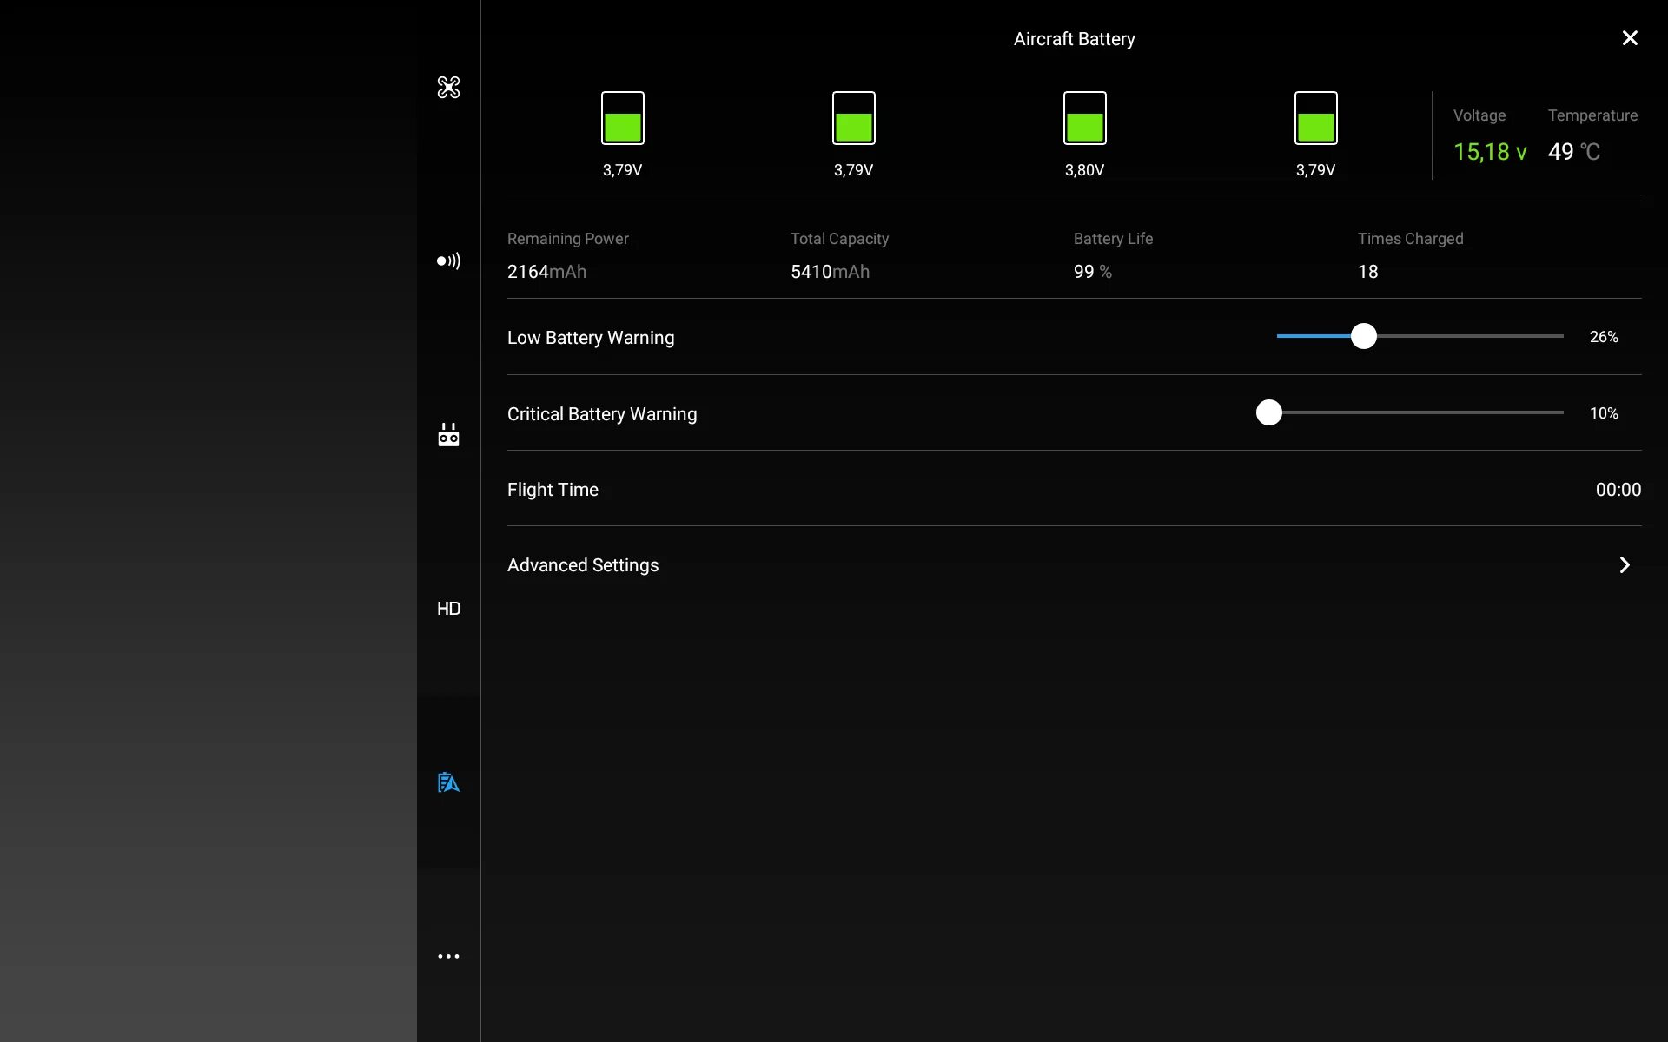Click the Battery Life label

coord(1113,239)
